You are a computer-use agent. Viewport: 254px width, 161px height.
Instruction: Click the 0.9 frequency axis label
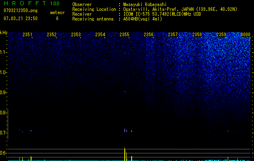pos(3,93)
